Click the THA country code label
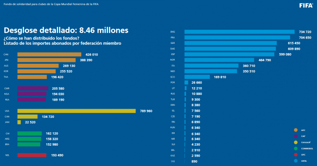Viewport: 317px width, 166px height. [x=6, y=77]
